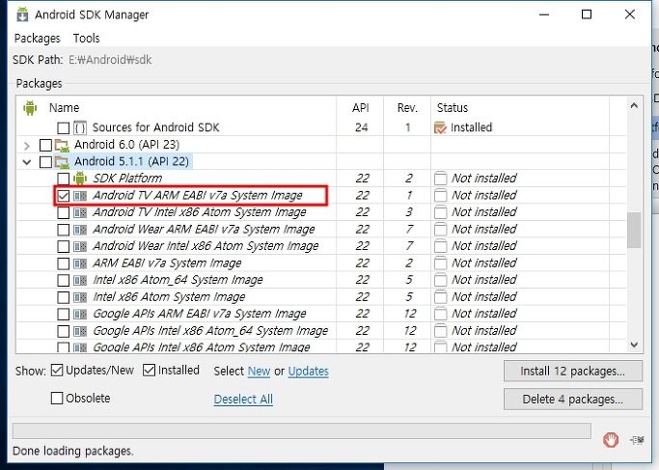
Task: Click the SDK Platform android icon
Action: pos(80,179)
